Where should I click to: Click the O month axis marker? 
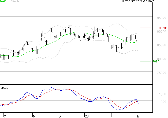[5, 116]
